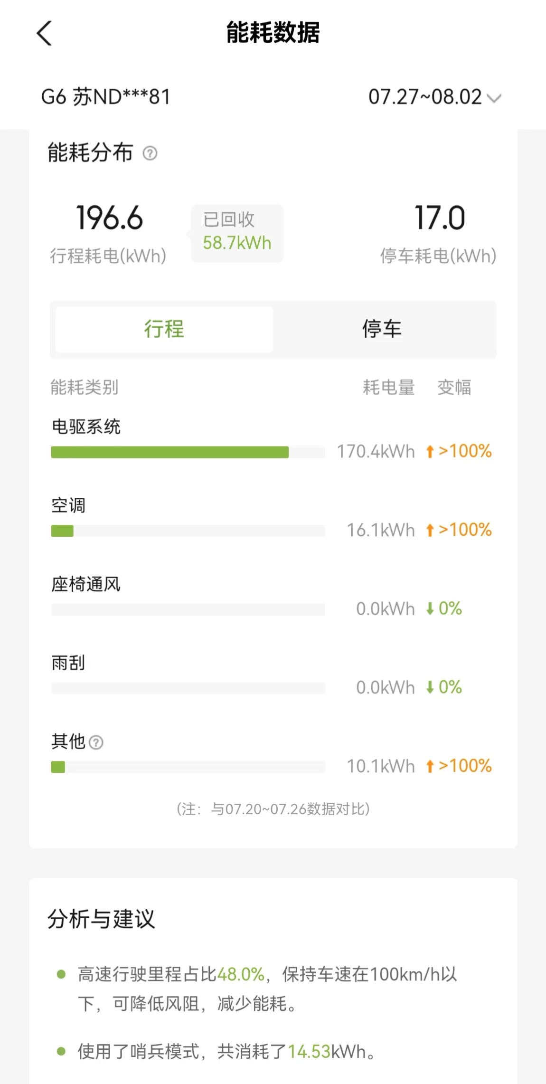546x1084 pixels.
Task: Open help icon beside 能耗分布
Action: click(x=150, y=153)
